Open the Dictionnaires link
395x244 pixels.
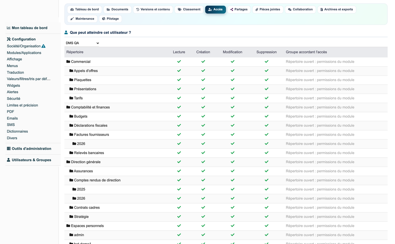(17, 131)
